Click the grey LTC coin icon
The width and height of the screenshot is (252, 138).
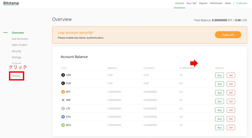pos(63,108)
